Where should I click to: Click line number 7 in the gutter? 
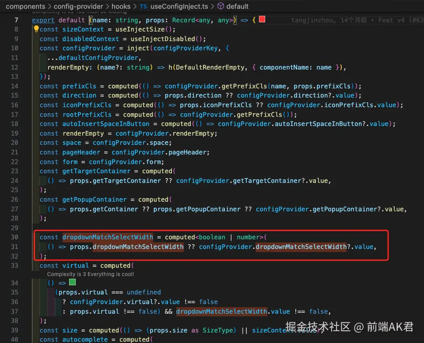(17, 20)
